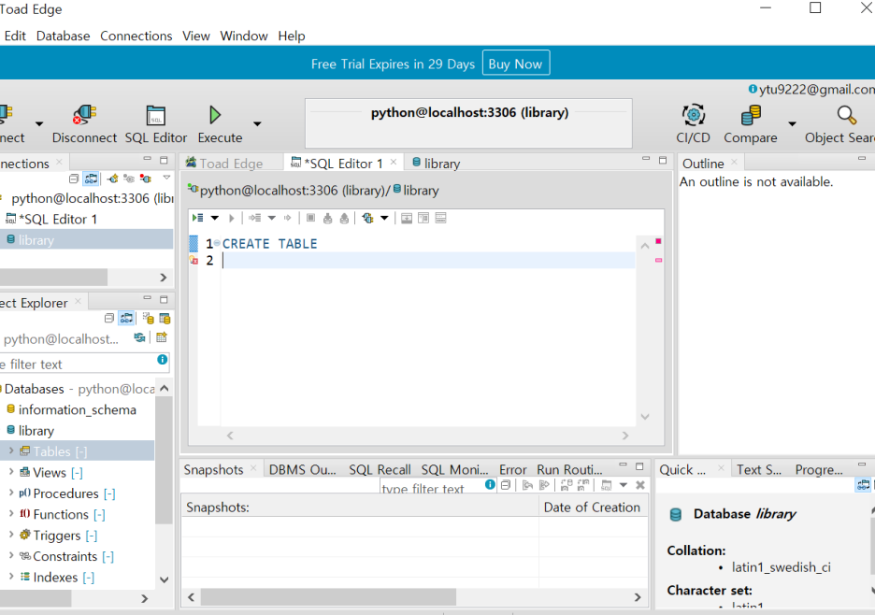The width and height of the screenshot is (875, 615).
Task: Click the calendar-table icon beside refresh in Object Explorer
Action: [x=162, y=337]
